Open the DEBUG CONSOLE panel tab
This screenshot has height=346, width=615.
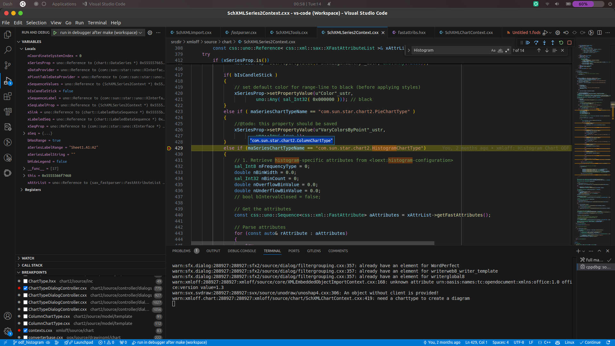click(x=242, y=251)
